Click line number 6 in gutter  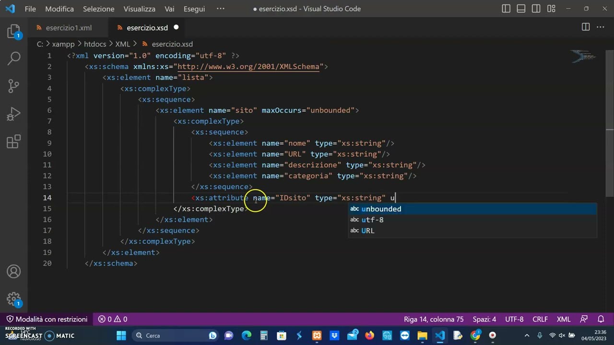(x=49, y=110)
